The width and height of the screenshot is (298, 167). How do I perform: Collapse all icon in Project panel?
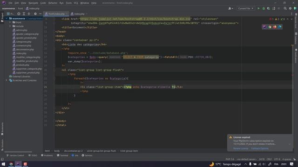29,14
